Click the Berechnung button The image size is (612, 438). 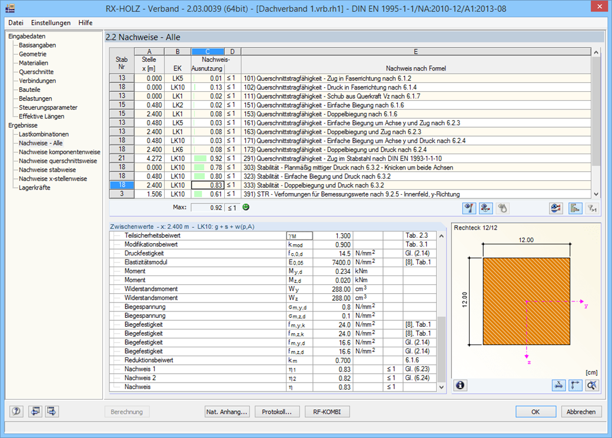click(x=127, y=412)
